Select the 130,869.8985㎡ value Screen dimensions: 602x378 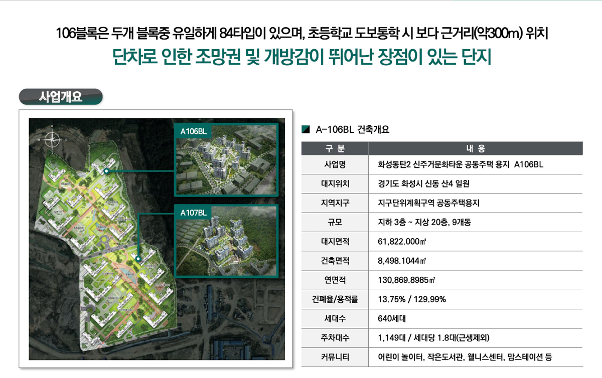[406, 280]
